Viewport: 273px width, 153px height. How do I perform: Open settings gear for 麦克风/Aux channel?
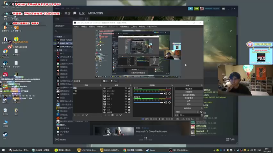(169, 93)
